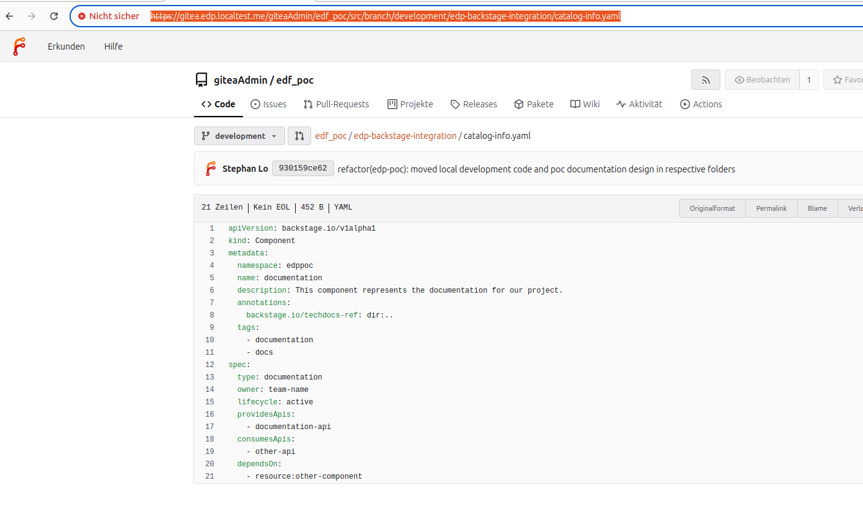Click the compare branches icon button
This screenshot has width=863, height=506.
[x=299, y=136]
